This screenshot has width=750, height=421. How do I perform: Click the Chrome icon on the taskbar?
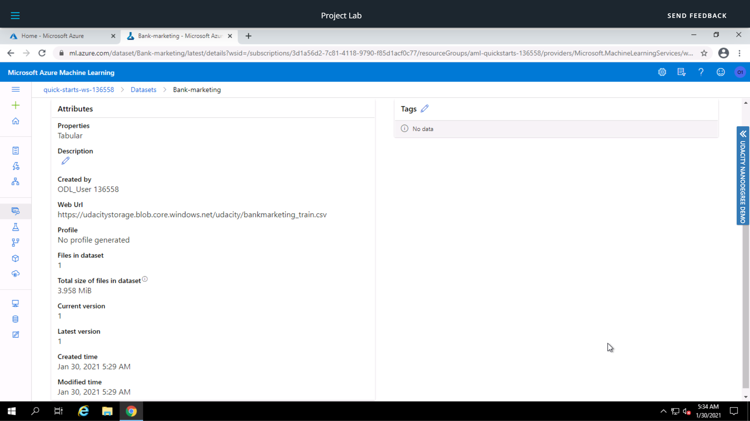click(131, 411)
